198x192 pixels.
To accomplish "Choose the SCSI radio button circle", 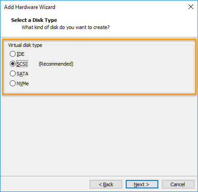I will [12, 64].
